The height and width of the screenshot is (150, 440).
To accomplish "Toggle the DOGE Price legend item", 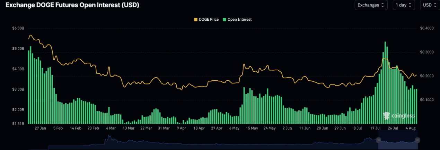I will click(206, 19).
